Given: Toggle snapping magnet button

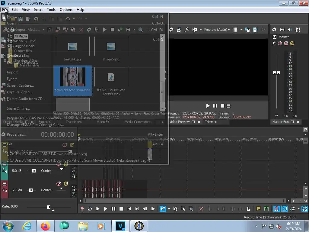Looking at the screenshot, I should coord(277,209).
